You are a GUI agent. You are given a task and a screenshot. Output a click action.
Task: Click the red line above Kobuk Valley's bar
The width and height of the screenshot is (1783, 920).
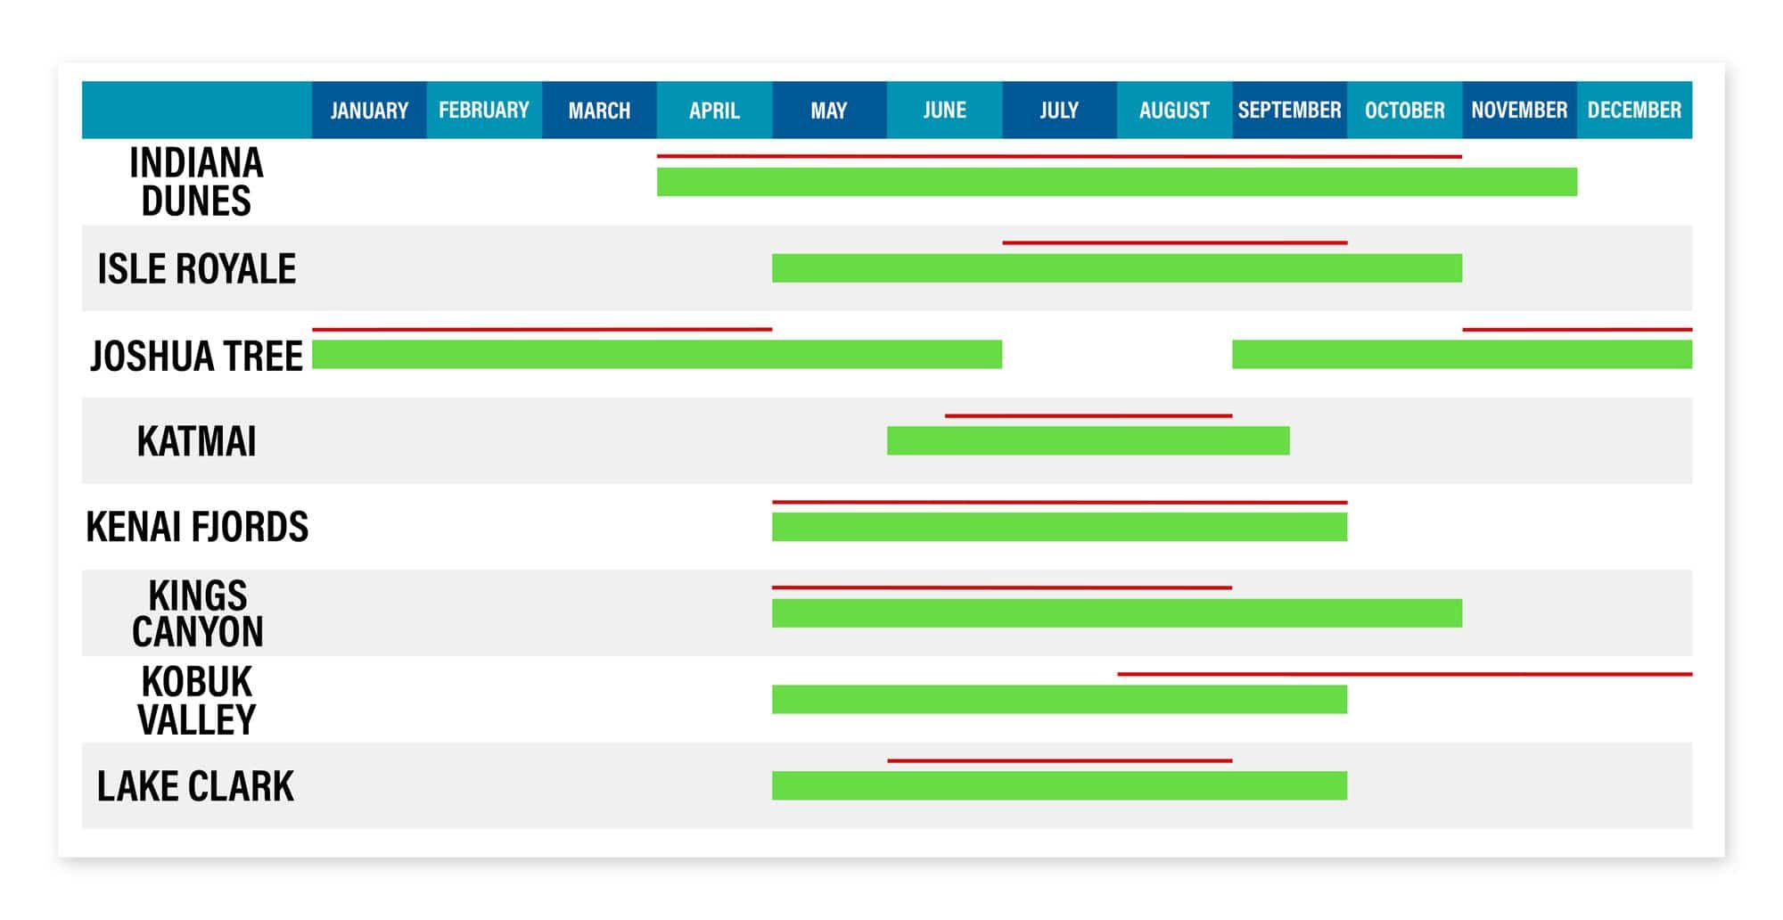coord(1404,674)
